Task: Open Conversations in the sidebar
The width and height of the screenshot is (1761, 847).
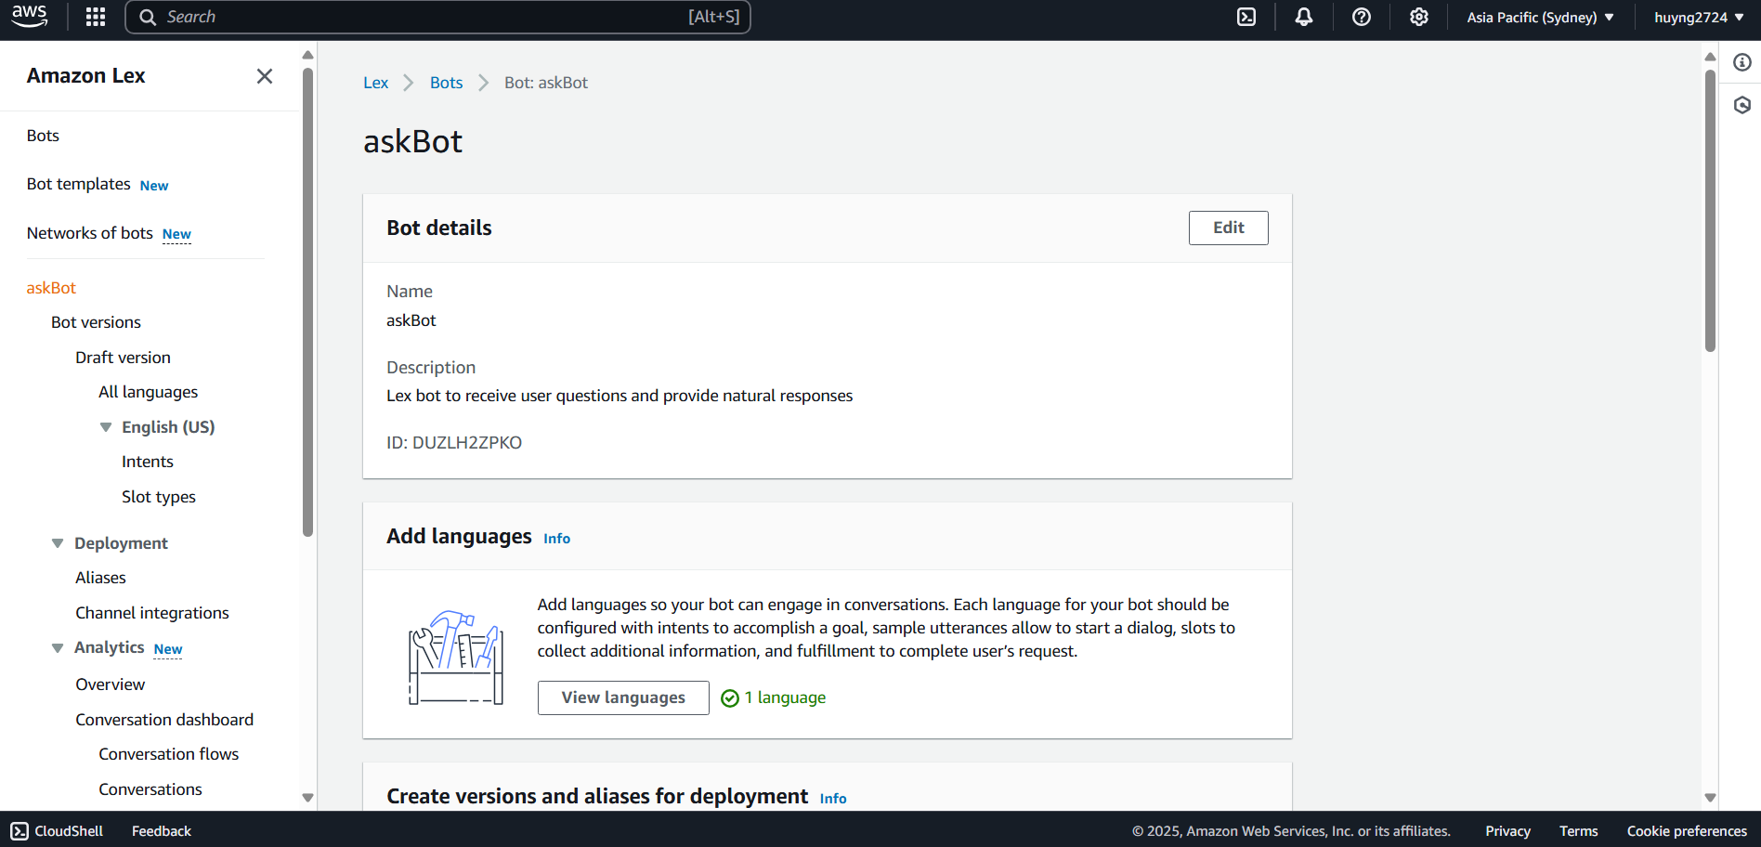Action: [150, 789]
